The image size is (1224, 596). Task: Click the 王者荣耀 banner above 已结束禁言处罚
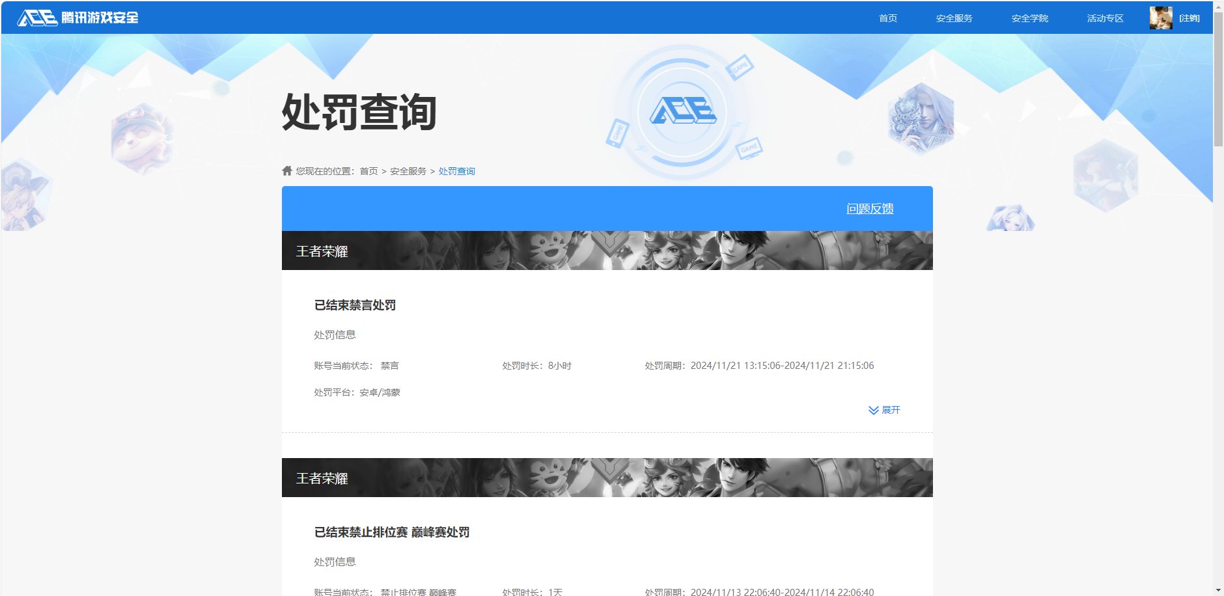[x=607, y=251]
